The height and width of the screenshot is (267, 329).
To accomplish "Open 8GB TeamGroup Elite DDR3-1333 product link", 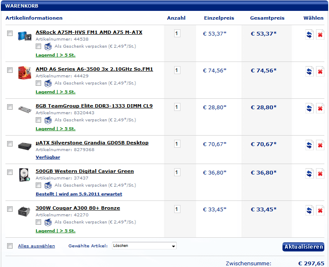I will (94, 106).
